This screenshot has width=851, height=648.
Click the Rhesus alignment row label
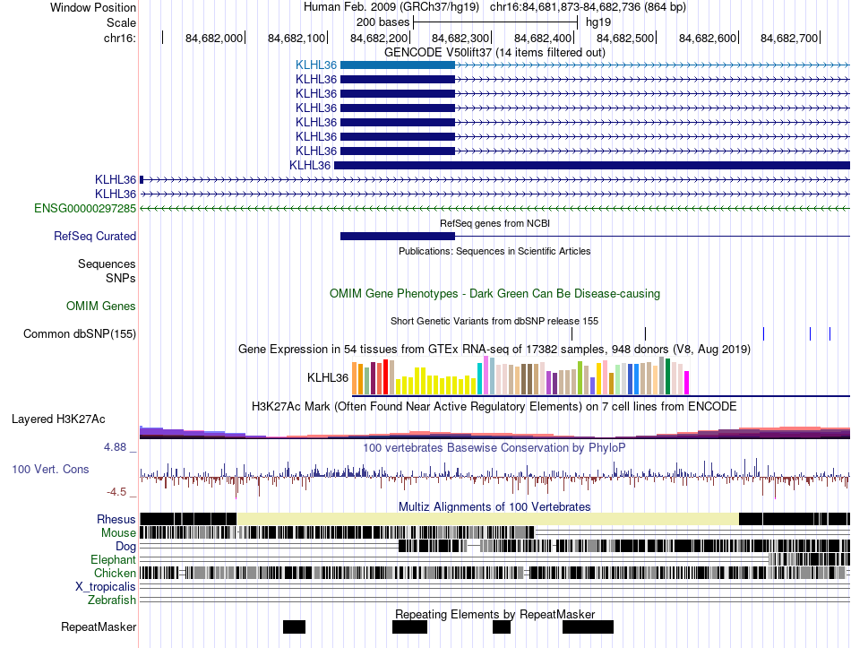point(116,519)
